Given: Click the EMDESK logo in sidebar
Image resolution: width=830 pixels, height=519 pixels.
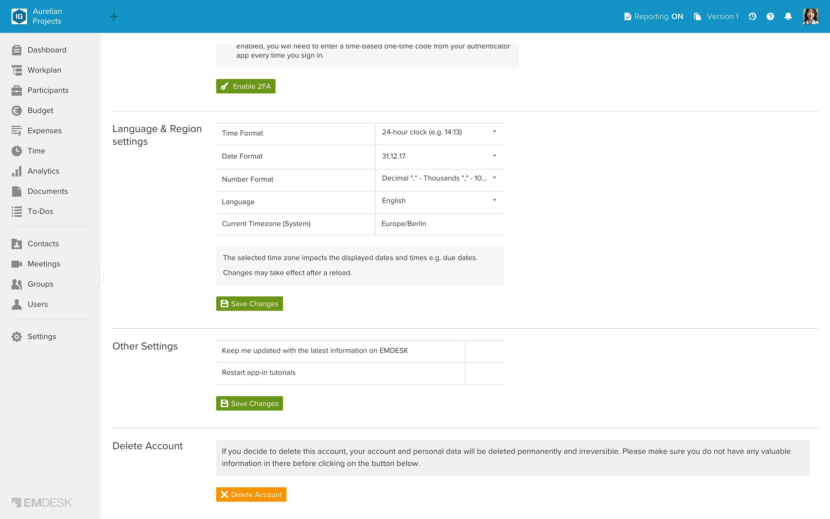Looking at the screenshot, I should 42,503.
